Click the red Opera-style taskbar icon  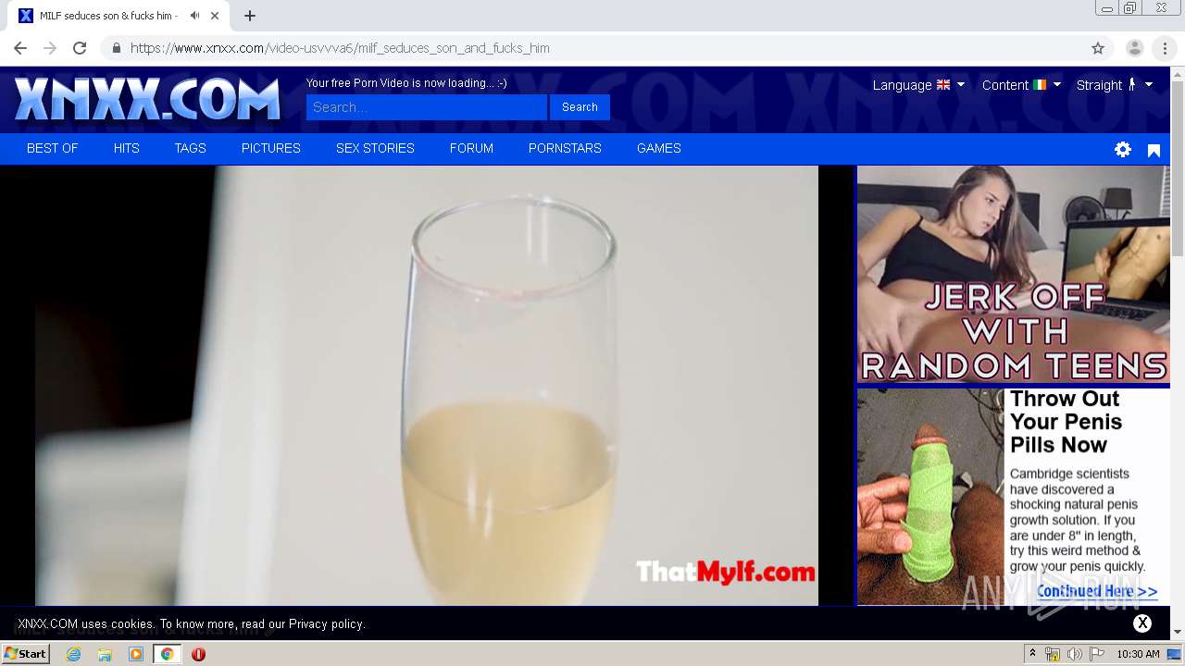tap(198, 654)
